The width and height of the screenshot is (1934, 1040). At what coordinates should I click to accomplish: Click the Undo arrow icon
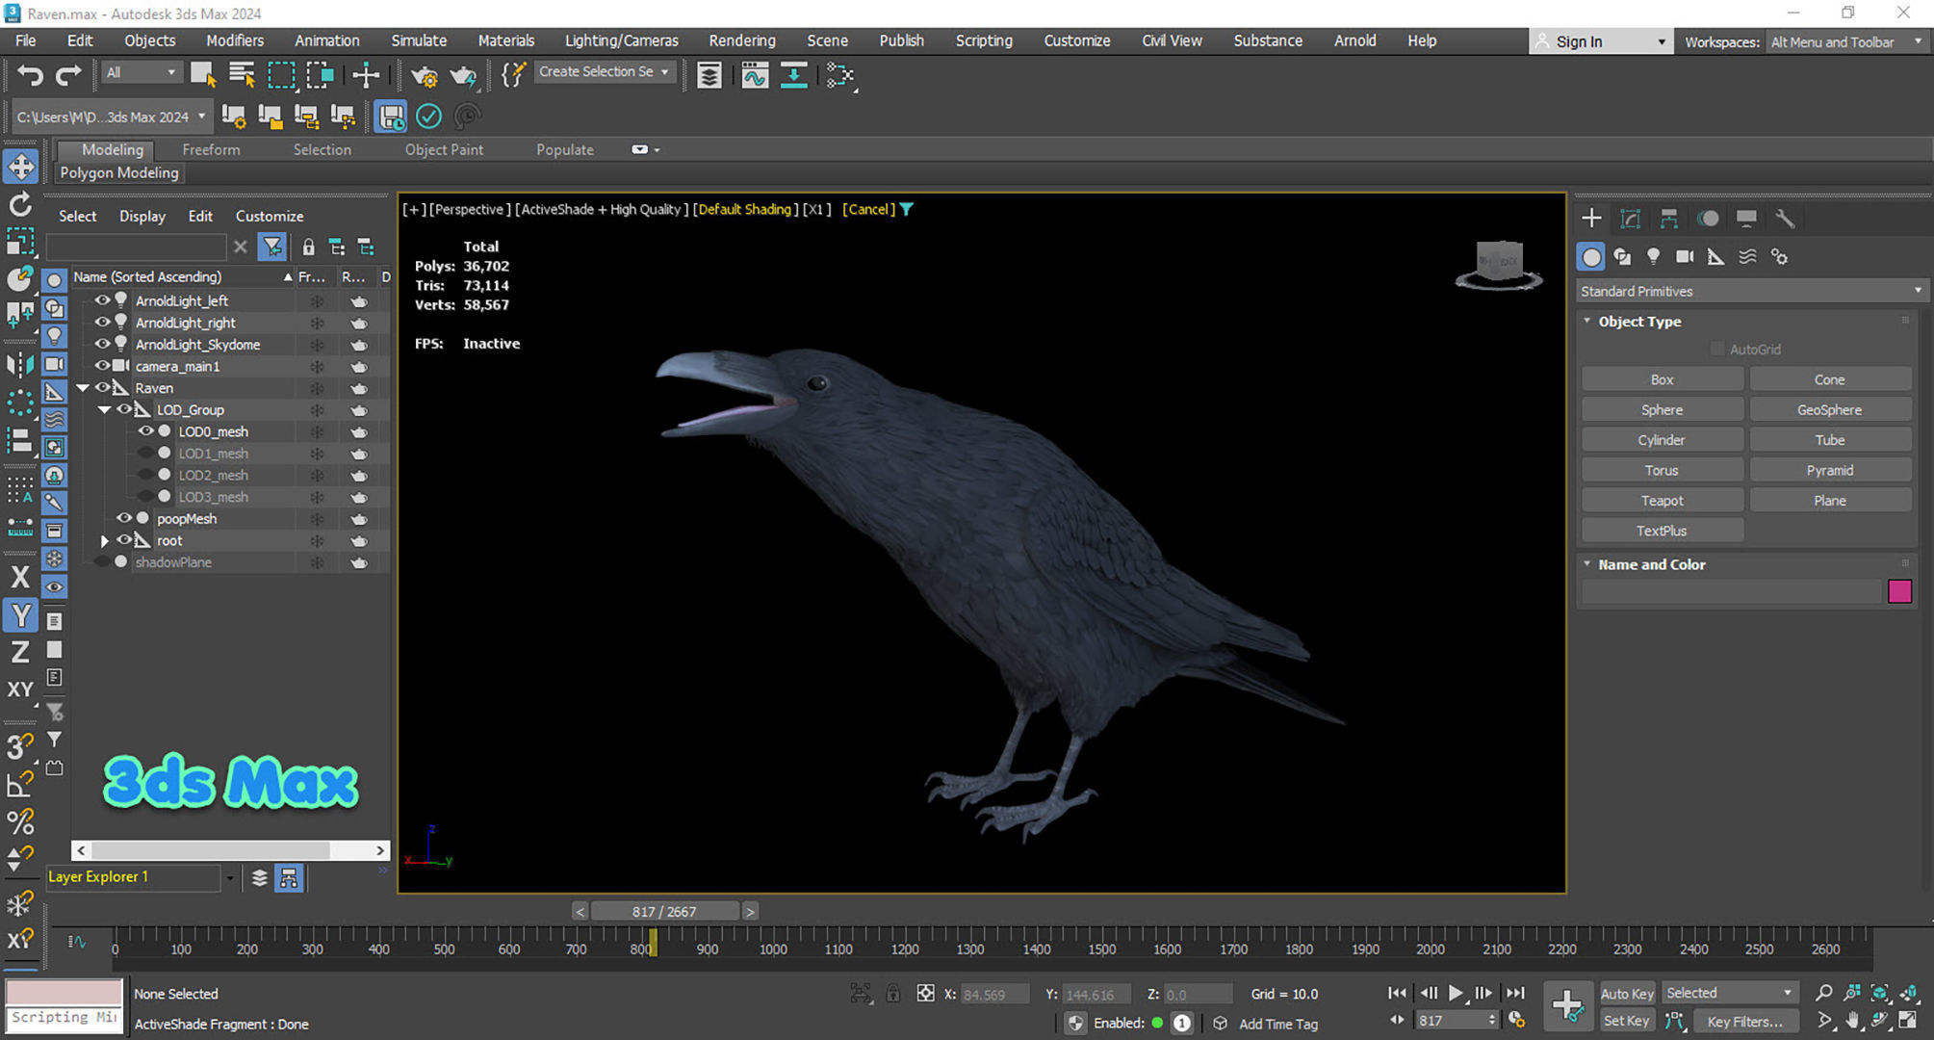tap(30, 74)
